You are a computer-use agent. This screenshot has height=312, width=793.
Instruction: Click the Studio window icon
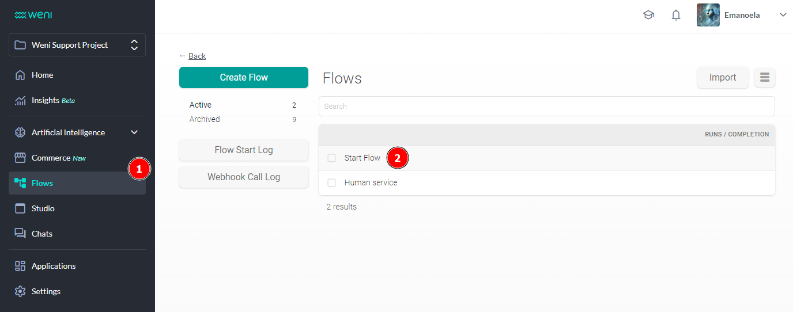[20, 208]
